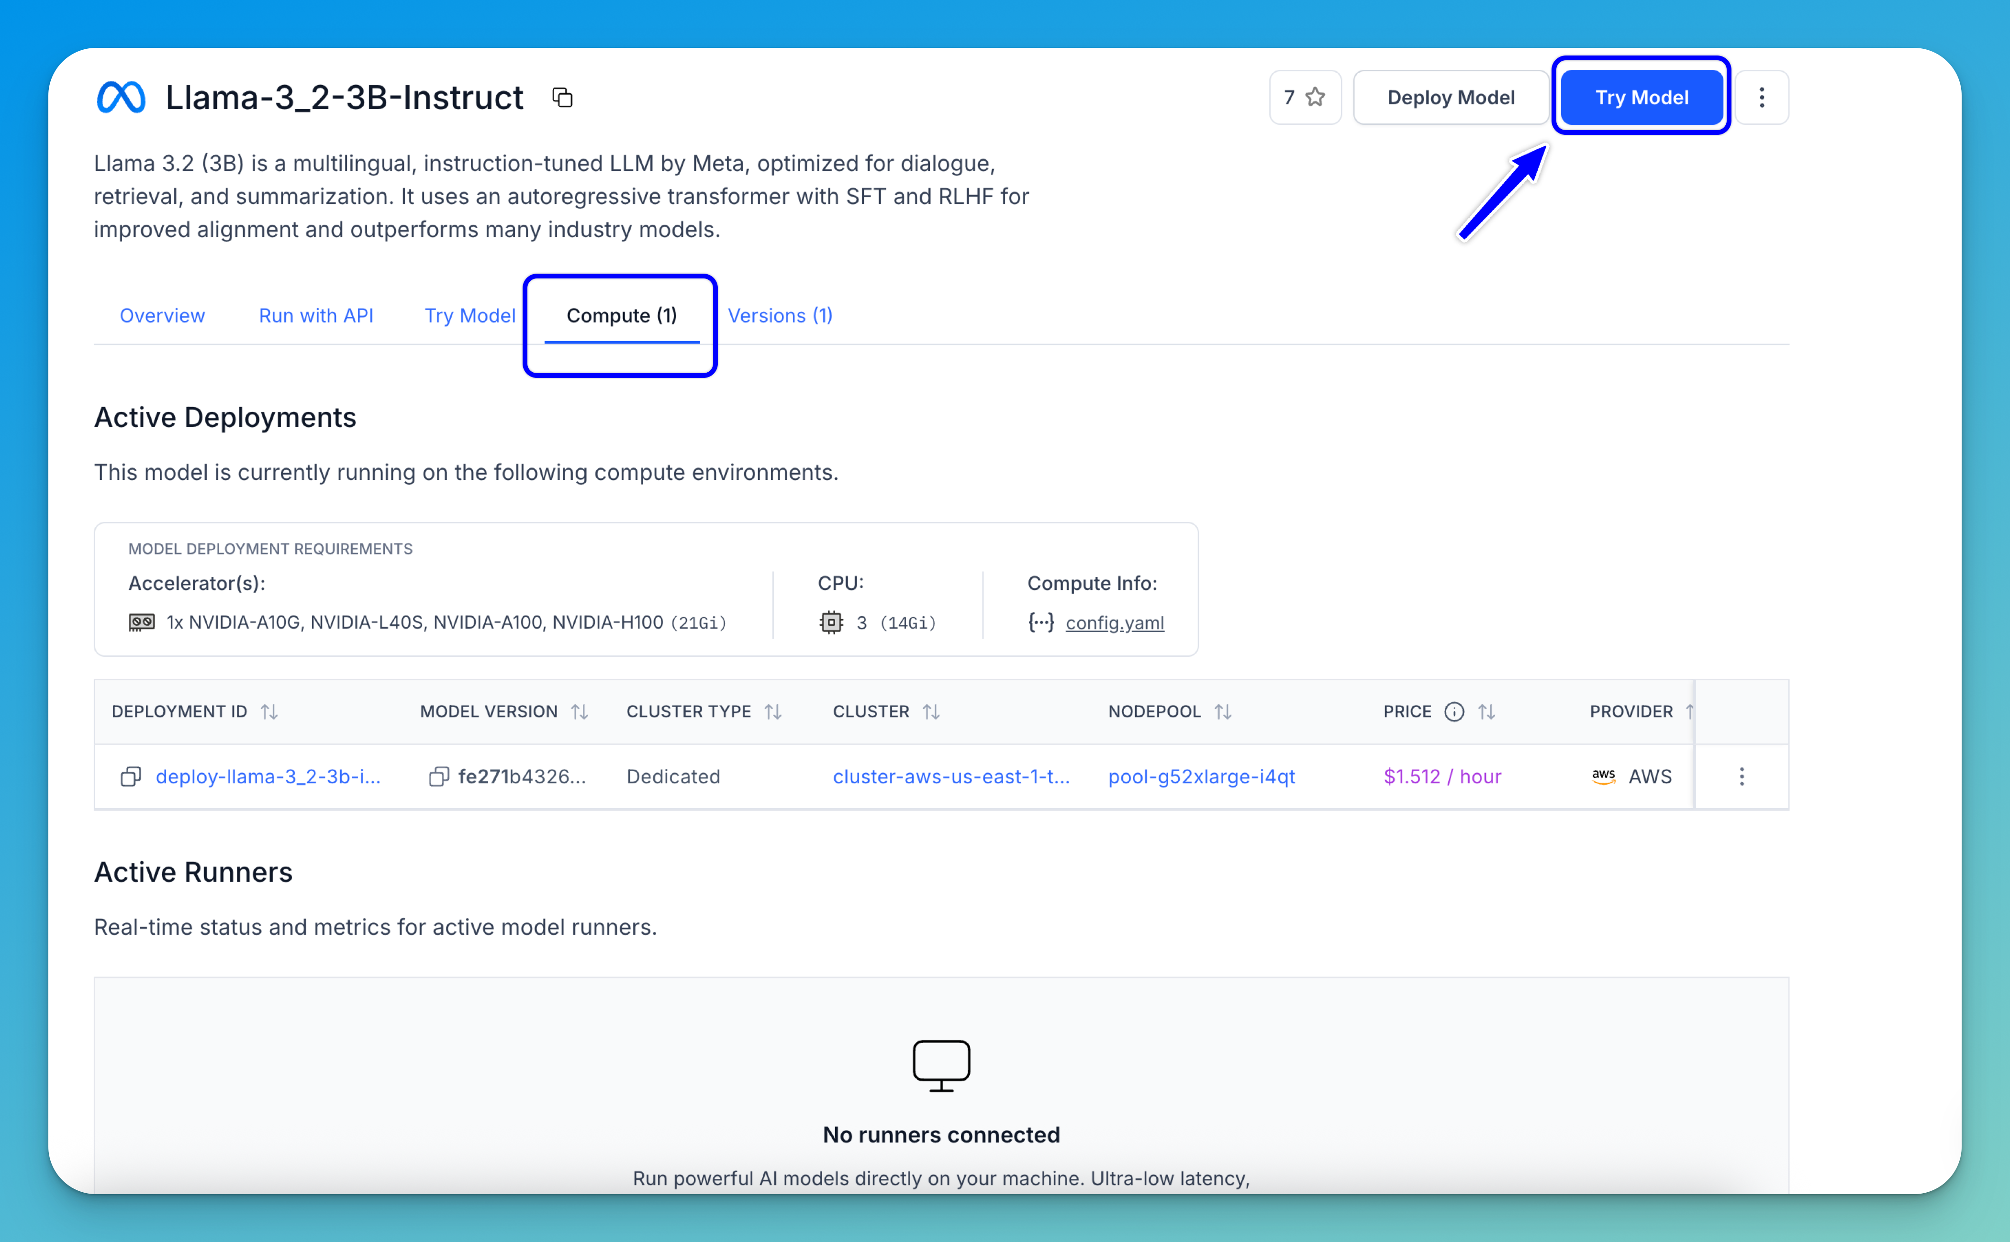Click the Price column info icon
The width and height of the screenshot is (2010, 1242).
pos(1454,711)
